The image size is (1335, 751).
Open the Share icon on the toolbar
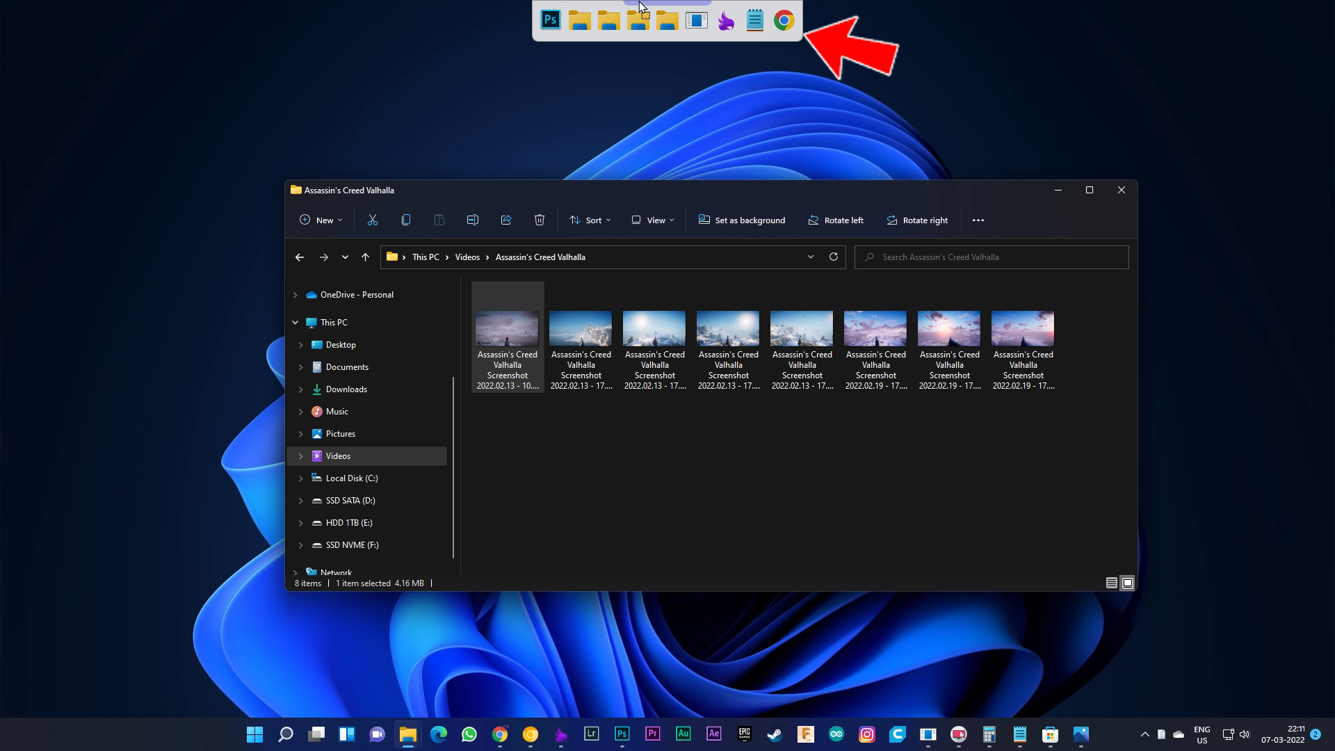tap(506, 220)
